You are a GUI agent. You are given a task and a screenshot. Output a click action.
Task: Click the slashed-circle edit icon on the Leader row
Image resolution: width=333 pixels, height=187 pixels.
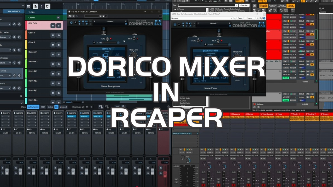pos(19,37)
